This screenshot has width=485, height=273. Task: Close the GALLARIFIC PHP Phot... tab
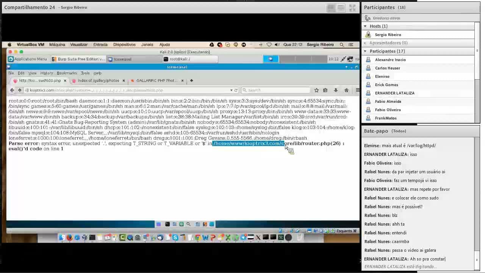click(x=182, y=80)
